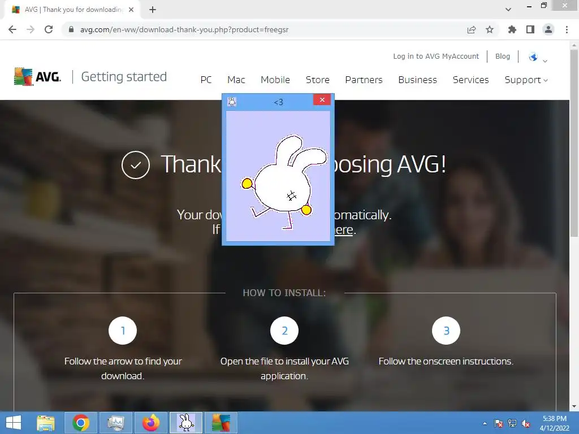Open language region globe selector

coord(537,57)
